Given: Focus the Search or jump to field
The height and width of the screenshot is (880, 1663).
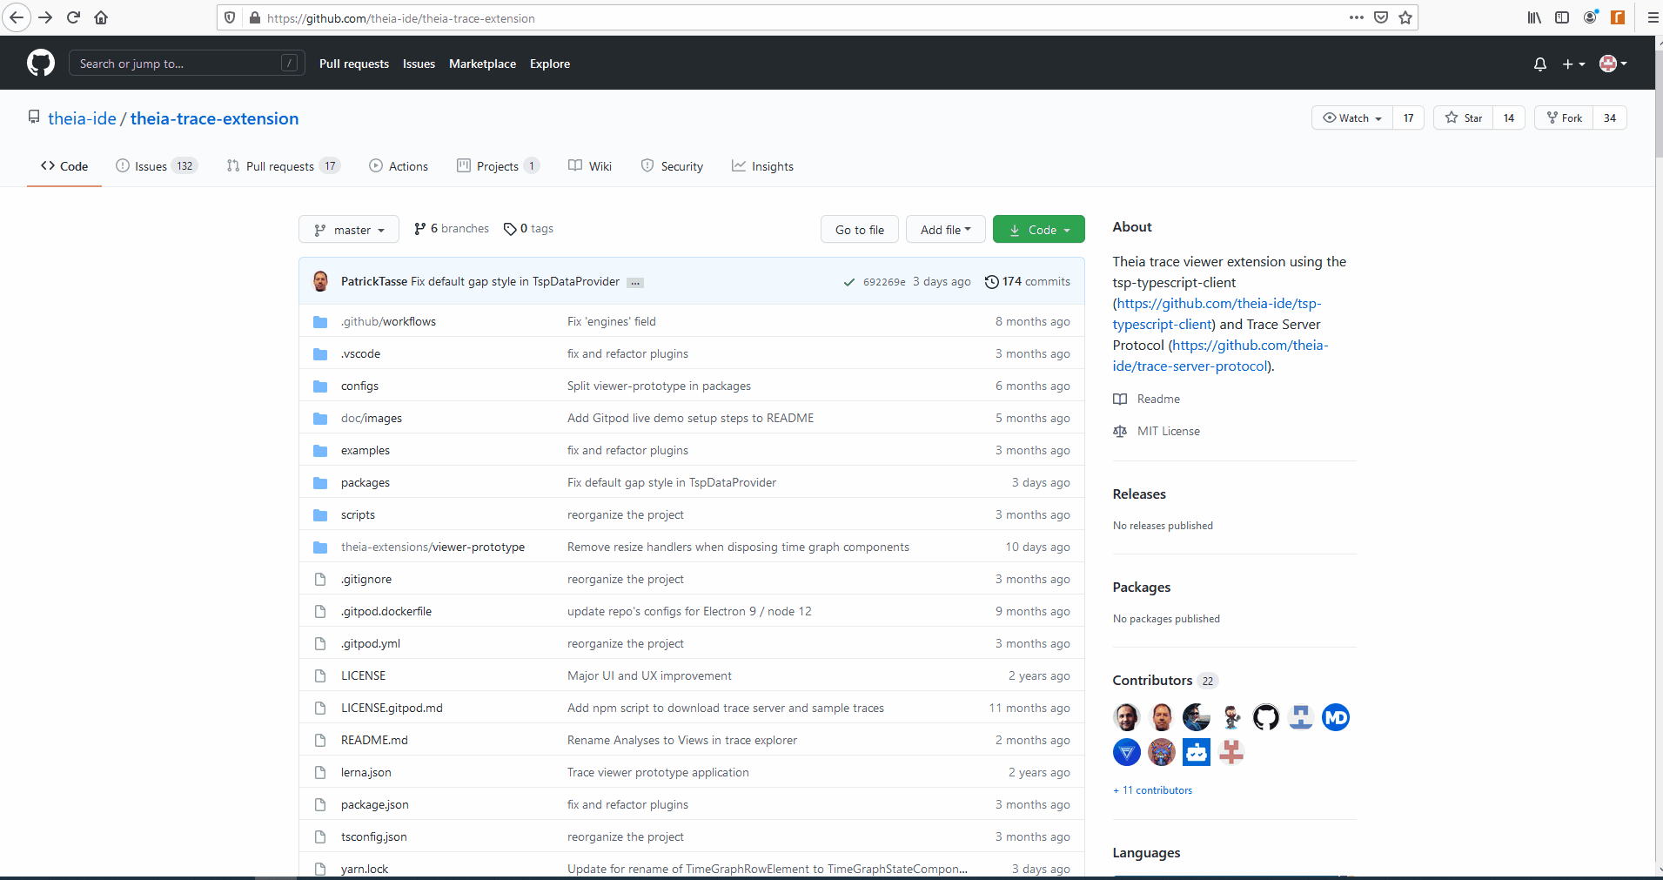Looking at the screenshot, I should [186, 63].
